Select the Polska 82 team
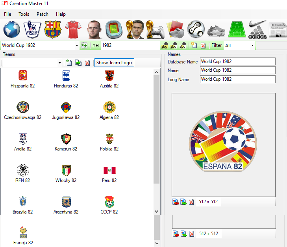Screen dimensions: 287x247 (109, 142)
